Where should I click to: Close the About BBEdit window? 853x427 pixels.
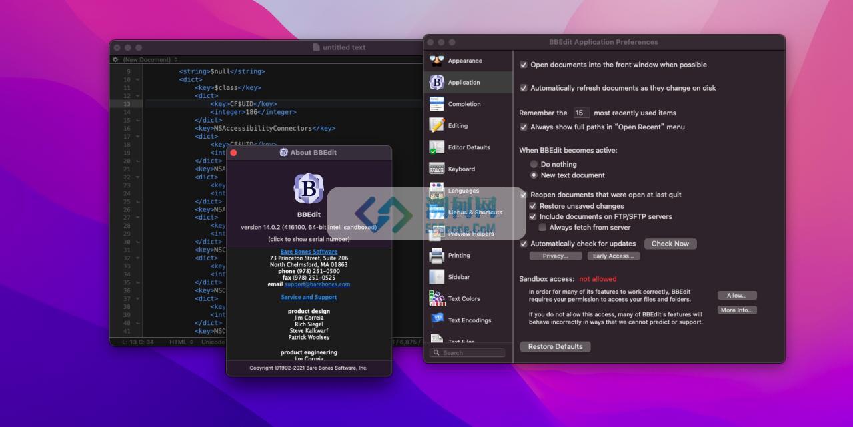pos(233,153)
